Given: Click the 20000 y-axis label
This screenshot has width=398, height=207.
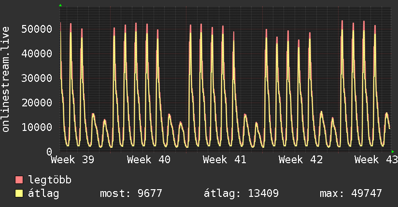Looking at the screenshot, I should (37, 103).
